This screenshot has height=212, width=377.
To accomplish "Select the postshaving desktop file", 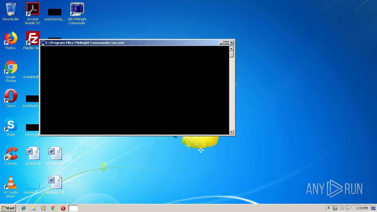I will pyautogui.click(x=55, y=14).
